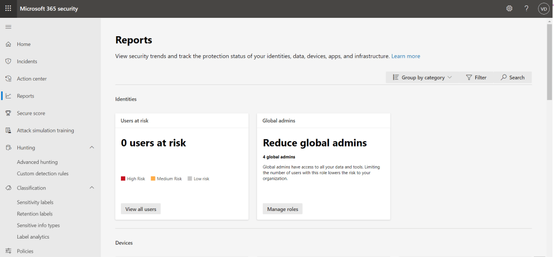Click the Incidents shield icon
This screenshot has height=257, width=554.
[8, 61]
